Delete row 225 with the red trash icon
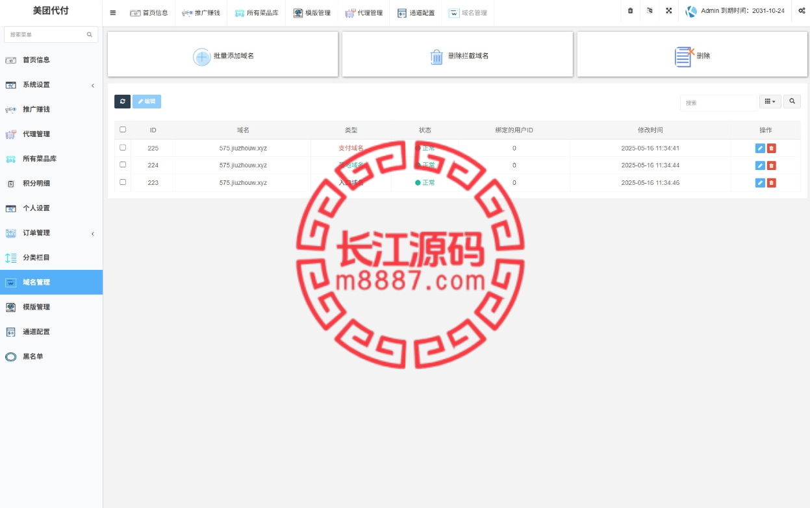This screenshot has width=810, height=508. pos(771,148)
